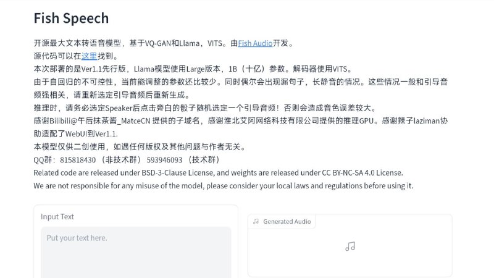This screenshot has width=494, height=278.
Task: Click the small music note icon beside Generated Audio
Action: coord(256,222)
